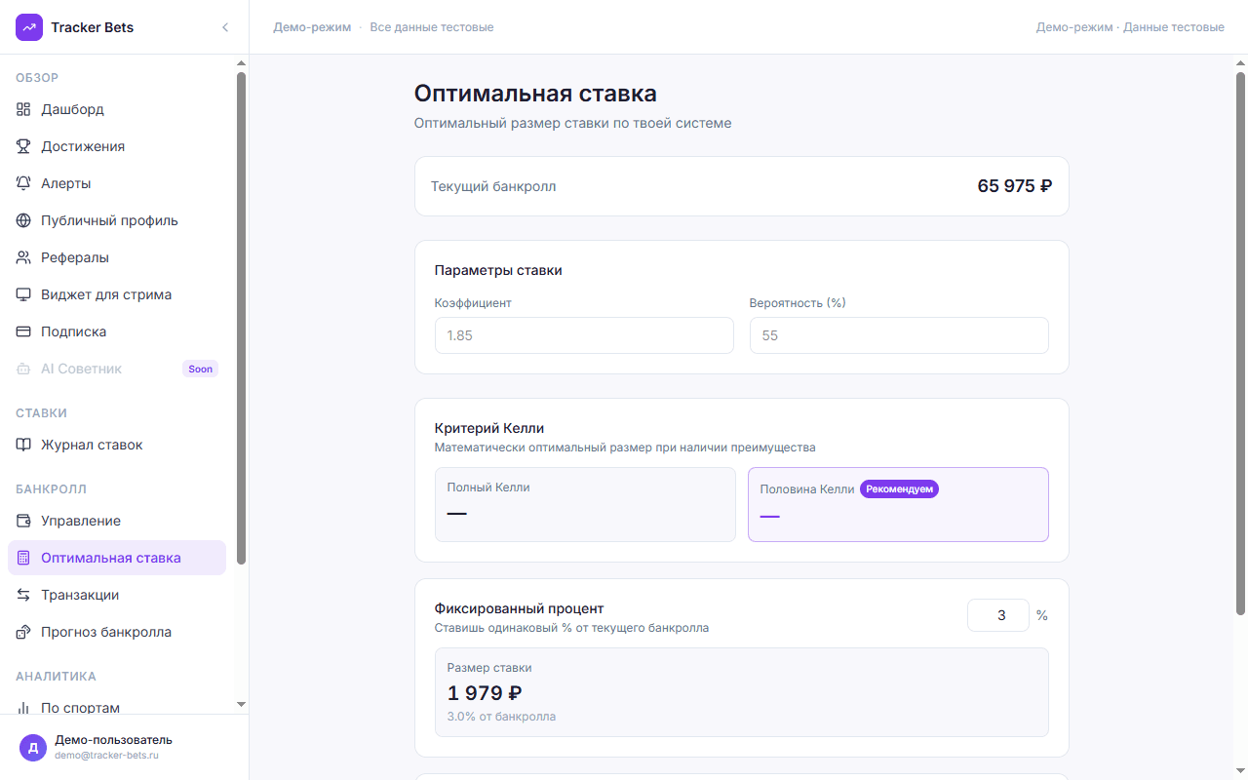Screen dimensions: 1248x780
Task: Click the Журнал ставок book icon
Action: [23, 445]
